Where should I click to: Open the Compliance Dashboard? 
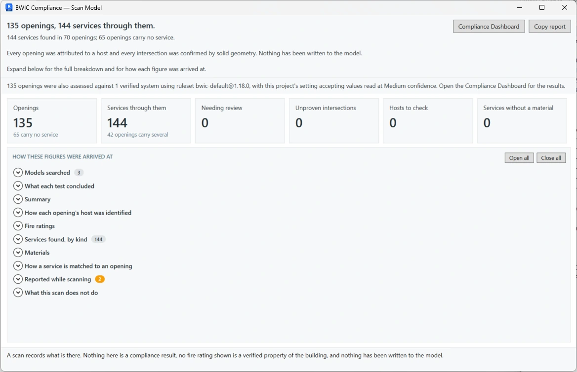click(x=489, y=27)
